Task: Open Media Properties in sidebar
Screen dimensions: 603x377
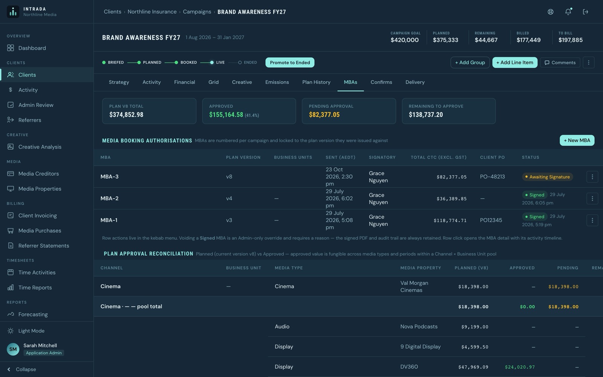Action: coord(47,188)
